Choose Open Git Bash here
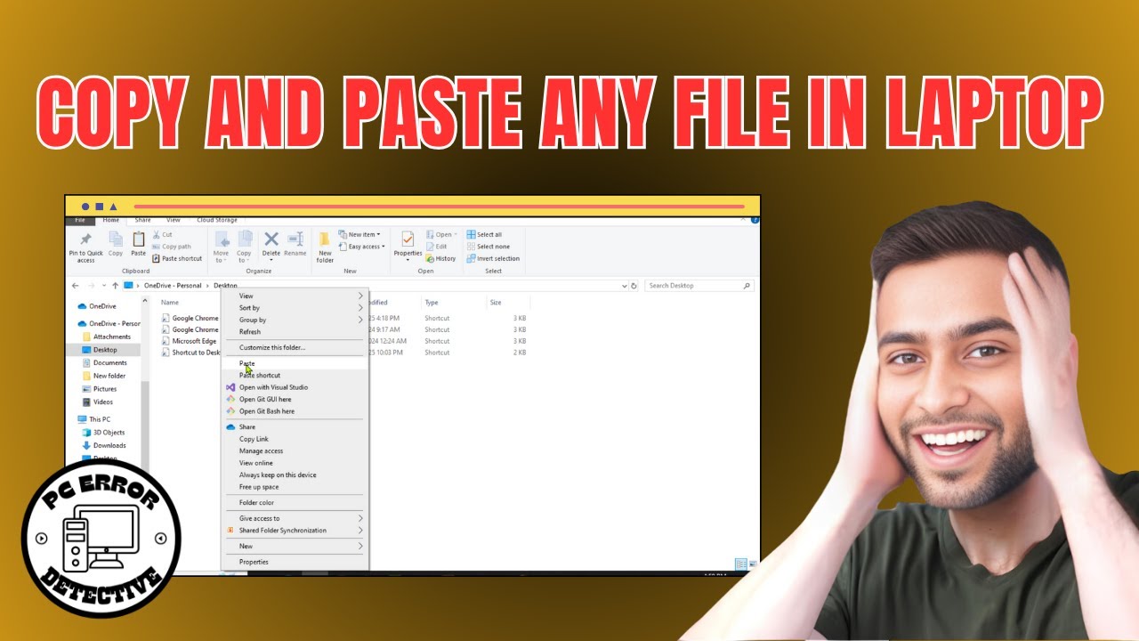 tap(295, 411)
